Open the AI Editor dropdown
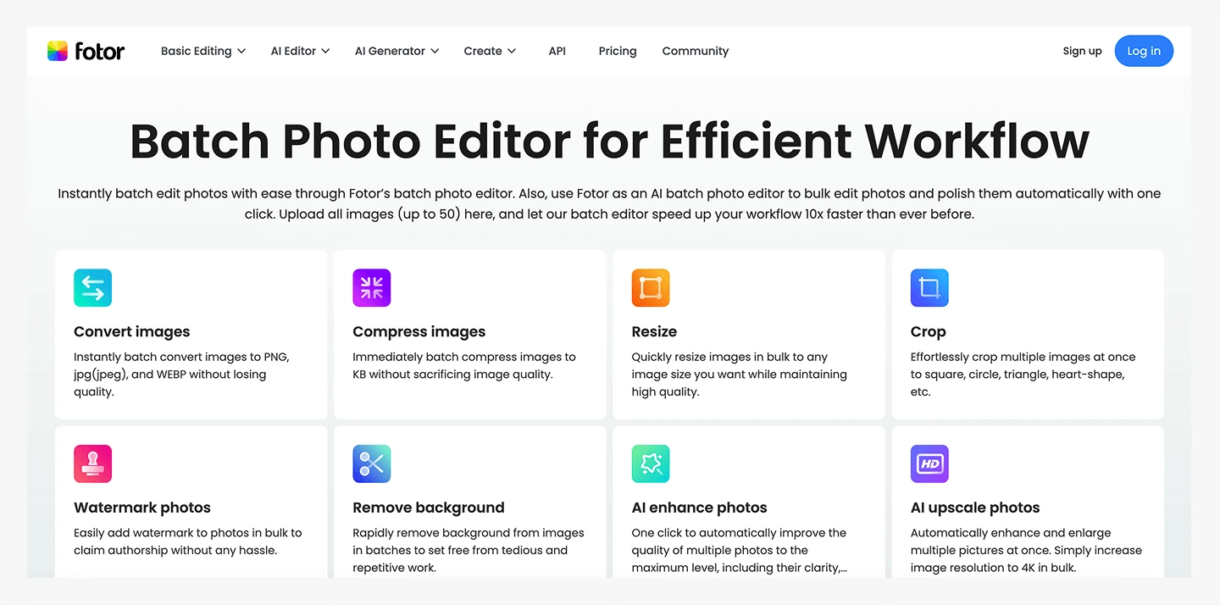This screenshot has width=1220, height=605. coord(300,51)
